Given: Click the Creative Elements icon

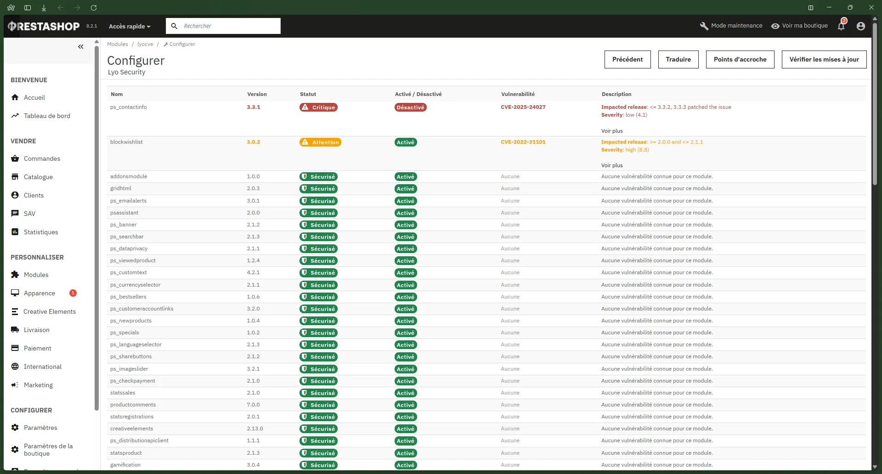Looking at the screenshot, I should (x=15, y=311).
